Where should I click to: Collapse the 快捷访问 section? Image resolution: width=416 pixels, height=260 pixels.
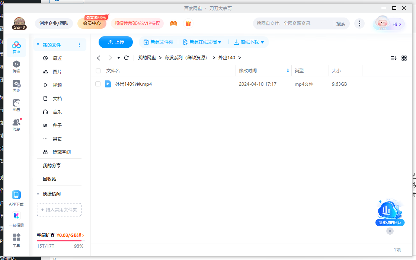(x=38, y=194)
